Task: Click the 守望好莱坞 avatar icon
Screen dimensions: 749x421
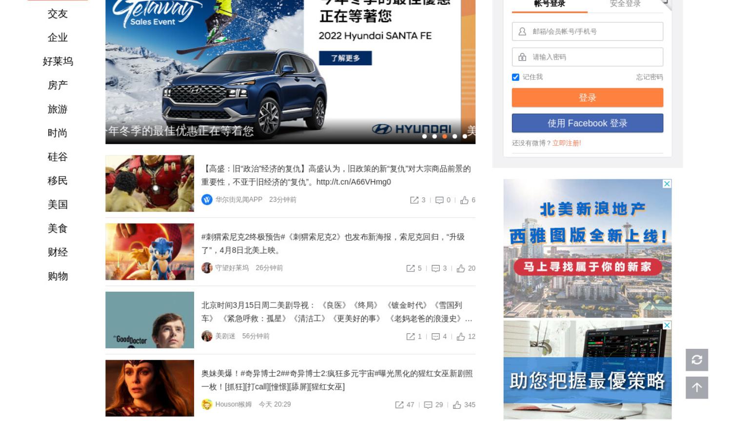Action: [x=207, y=268]
